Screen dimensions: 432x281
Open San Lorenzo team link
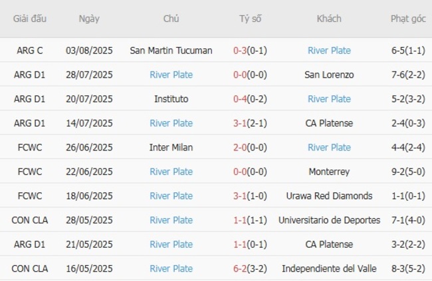point(329,75)
